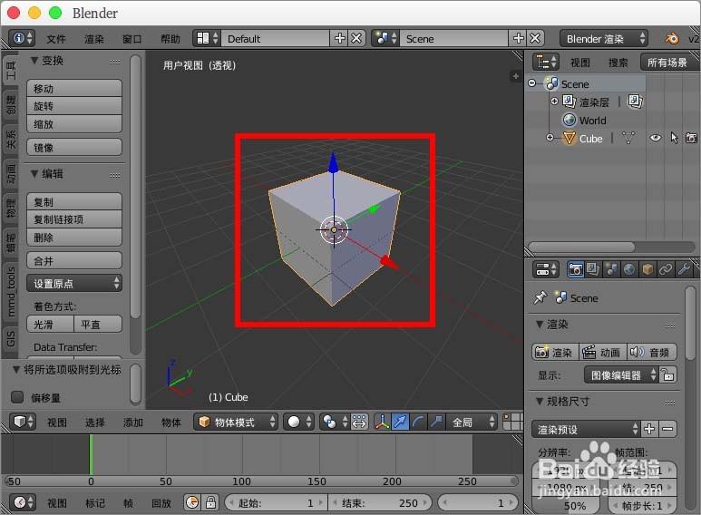
Task: Toggle the manipulate center points button
Action: pyautogui.click(x=359, y=422)
